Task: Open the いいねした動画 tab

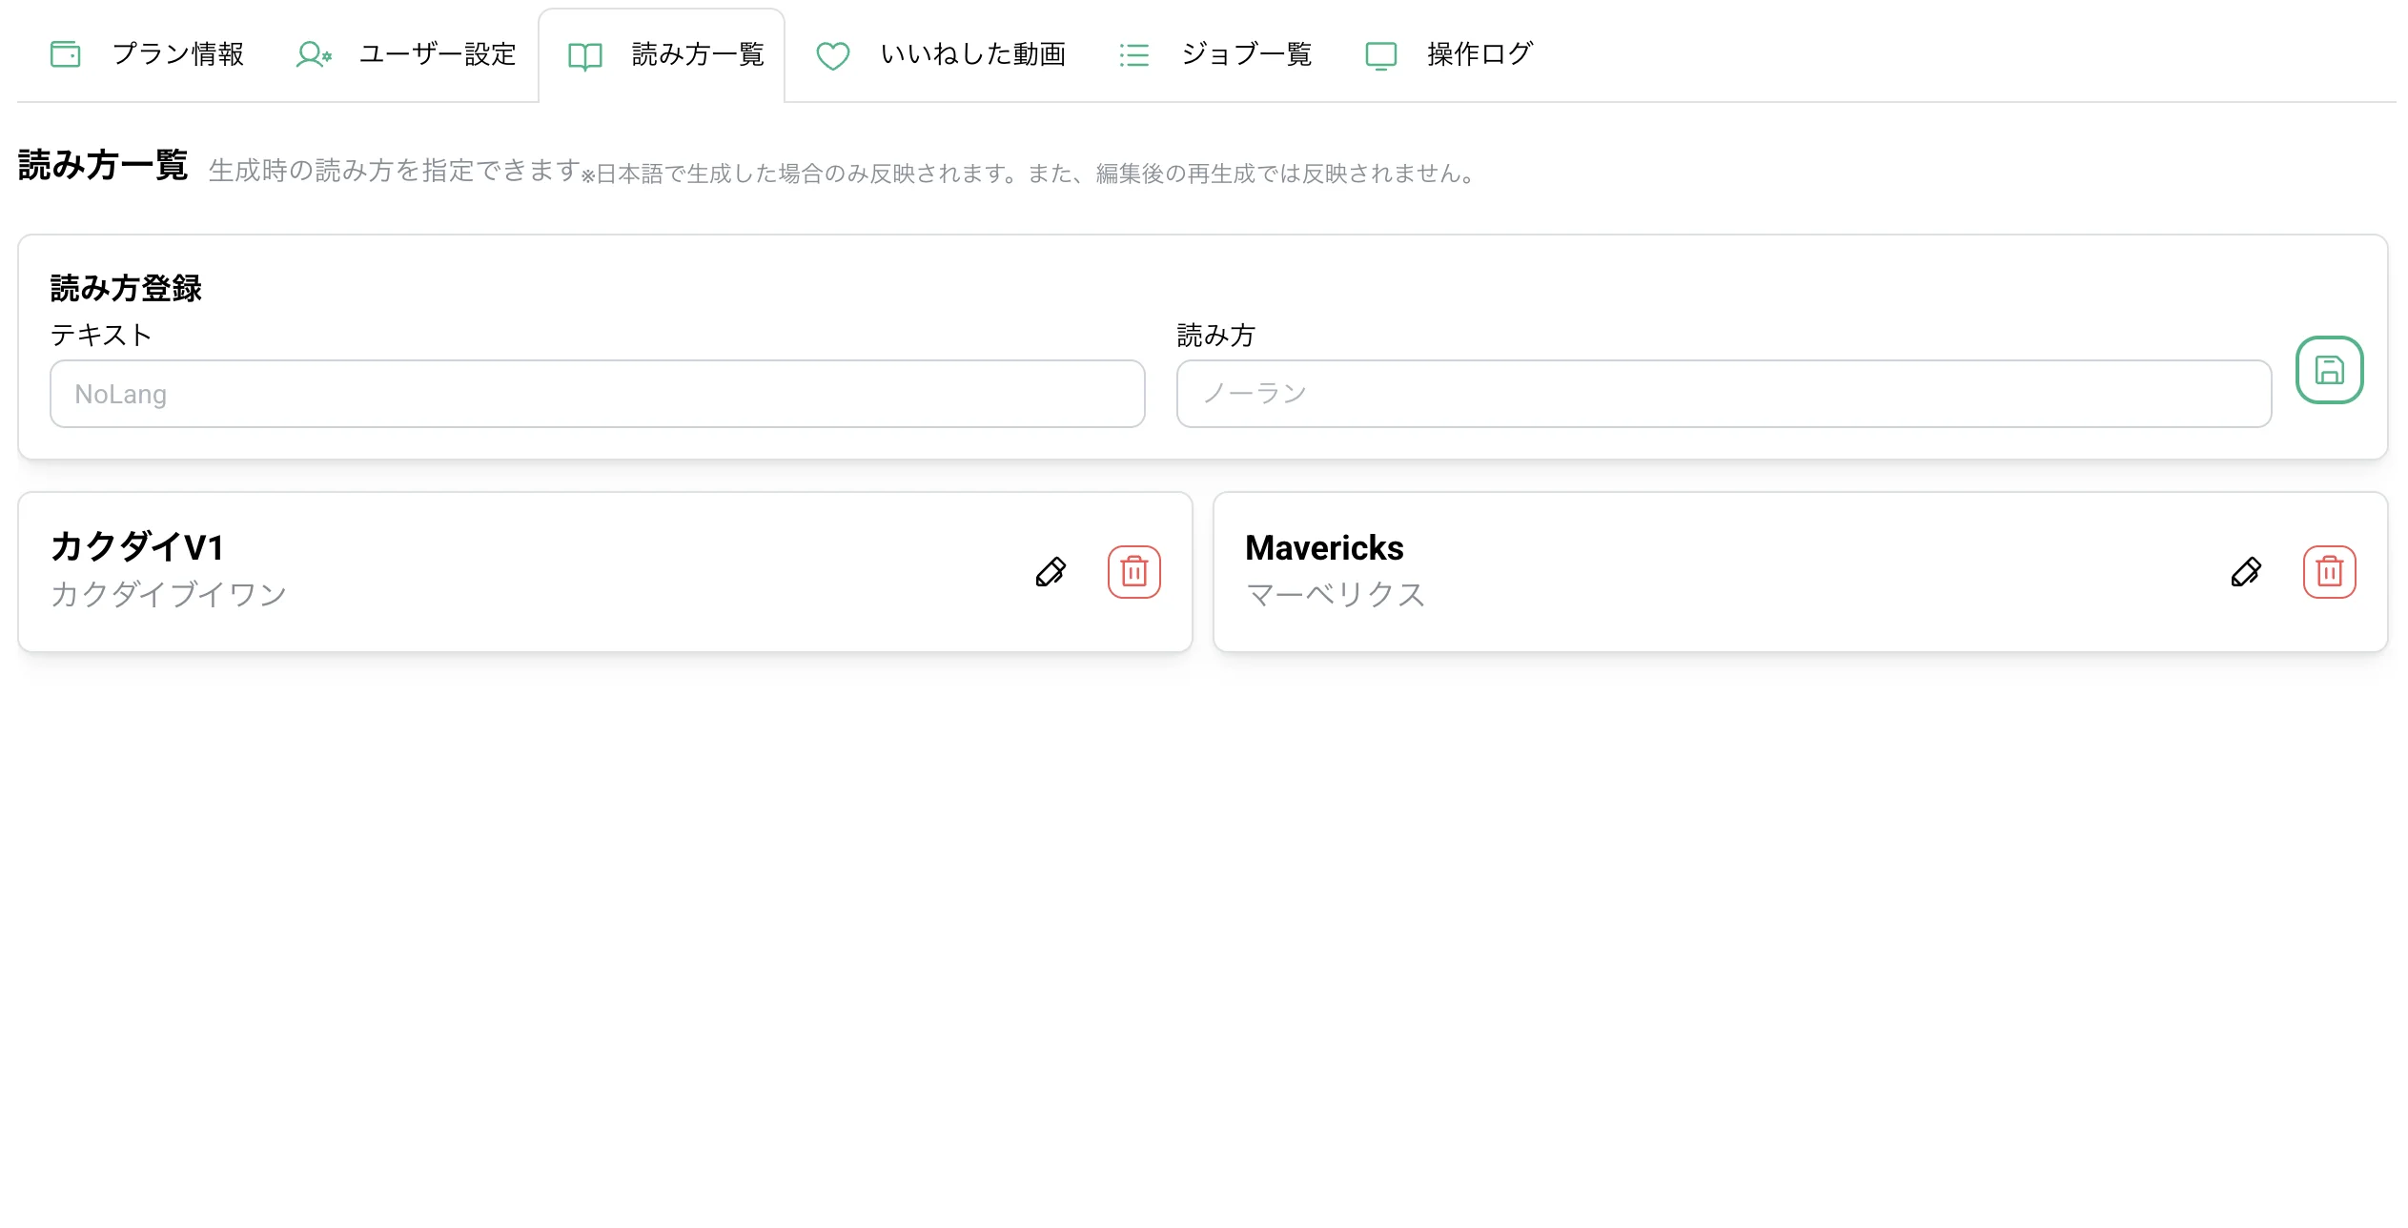Action: (x=940, y=54)
